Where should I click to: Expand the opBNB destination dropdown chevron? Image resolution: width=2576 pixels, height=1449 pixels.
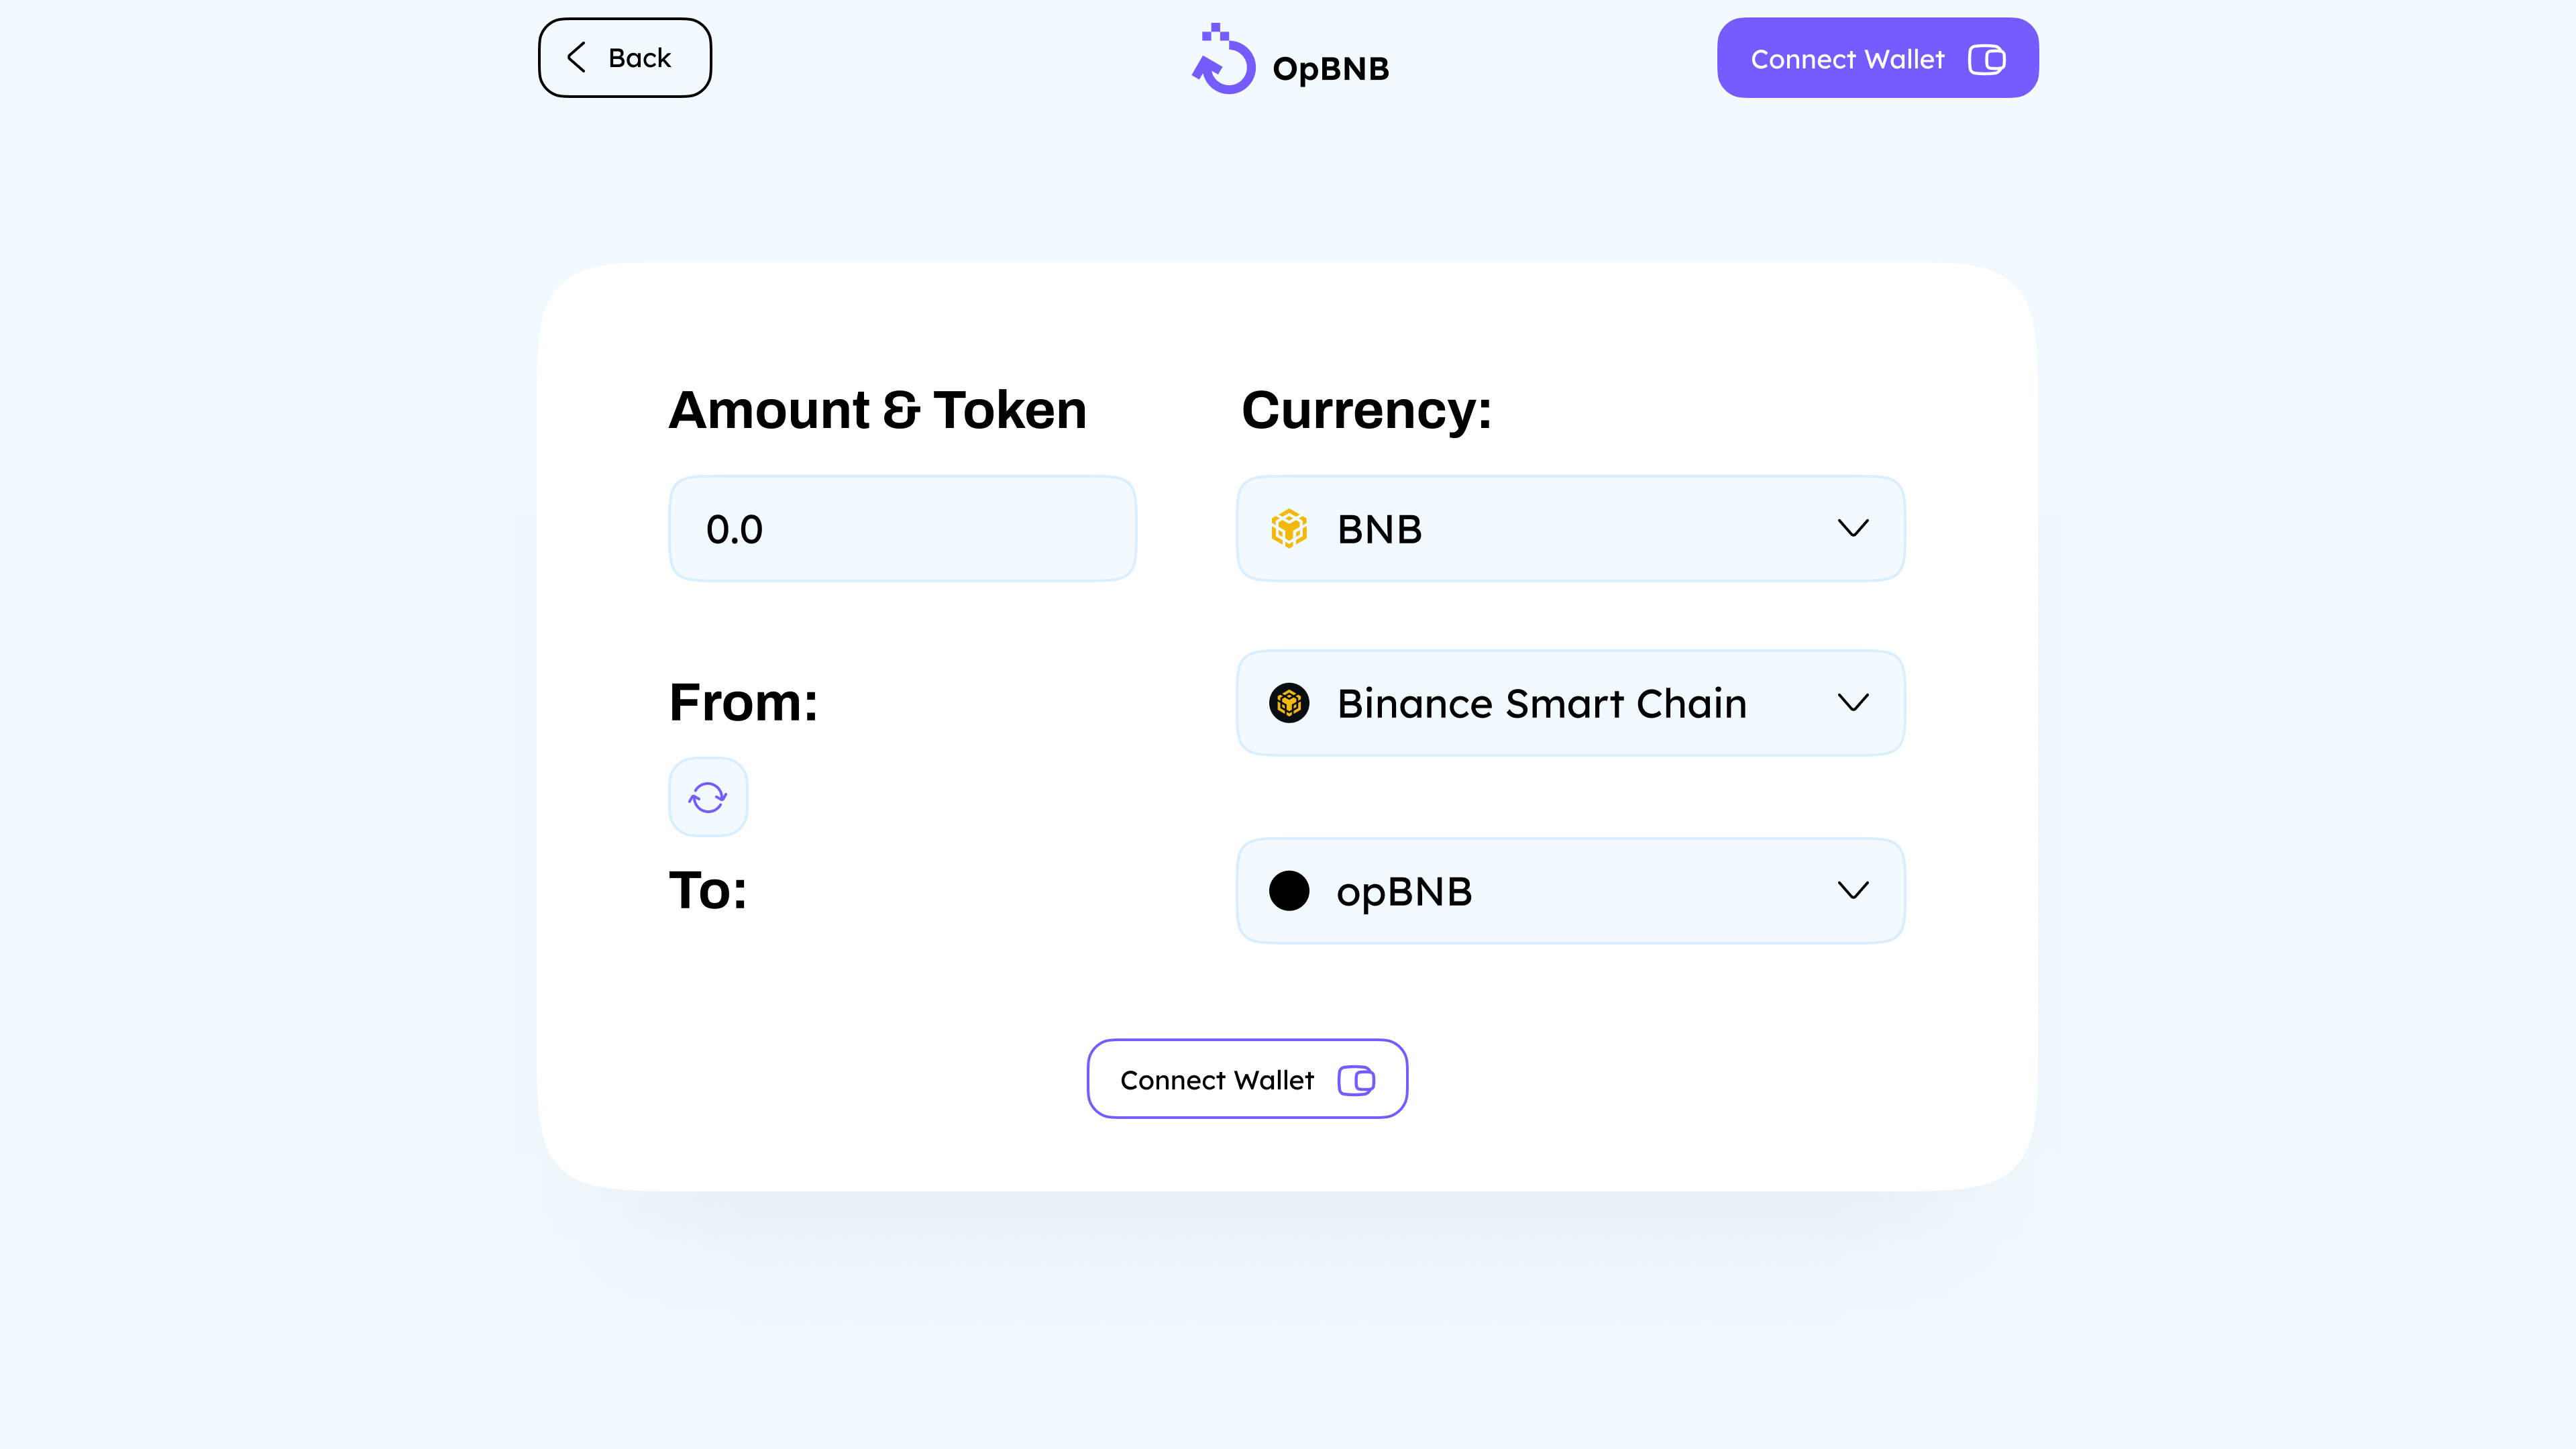tap(1853, 891)
